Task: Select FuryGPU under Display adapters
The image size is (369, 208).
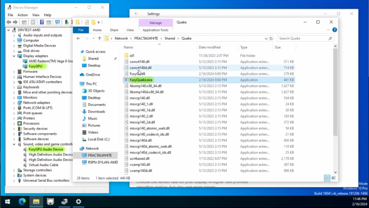Action: (35, 66)
